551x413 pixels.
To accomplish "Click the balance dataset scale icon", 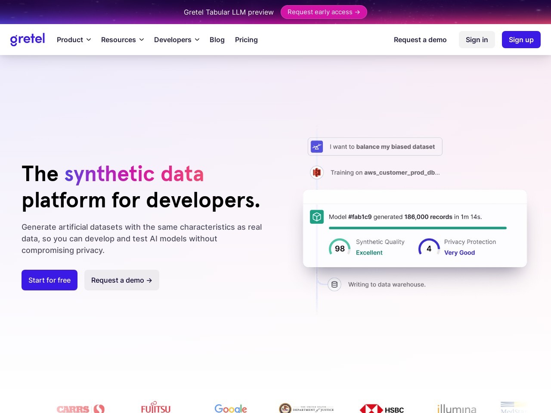I will 317,146.
